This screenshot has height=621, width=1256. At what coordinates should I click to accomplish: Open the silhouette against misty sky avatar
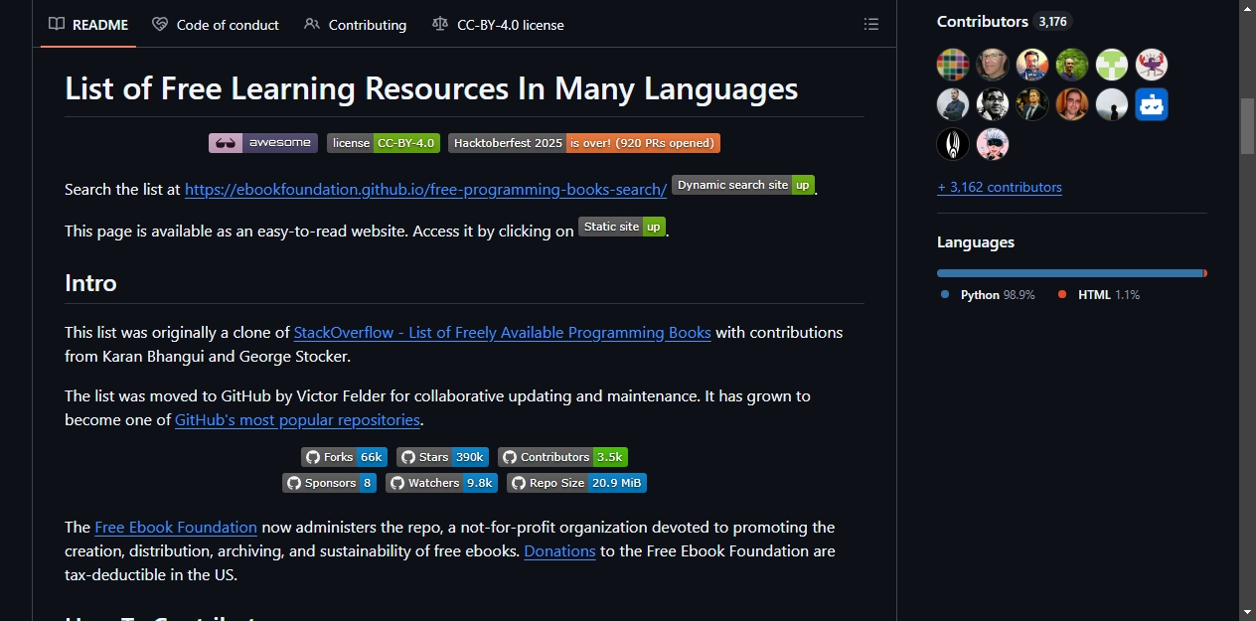point(1112,104)
